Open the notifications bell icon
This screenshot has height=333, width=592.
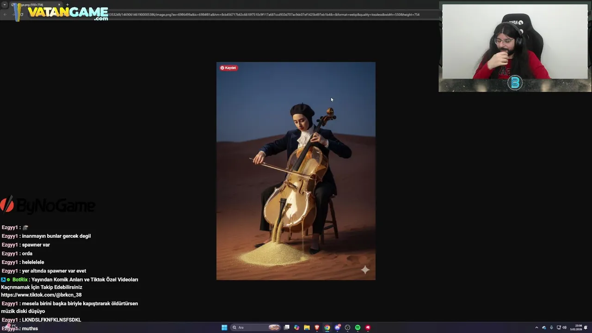(586, 327)
